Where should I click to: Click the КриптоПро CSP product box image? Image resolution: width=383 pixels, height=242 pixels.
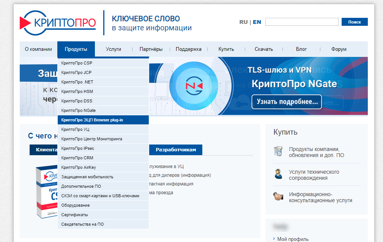[x=47, y=191]
